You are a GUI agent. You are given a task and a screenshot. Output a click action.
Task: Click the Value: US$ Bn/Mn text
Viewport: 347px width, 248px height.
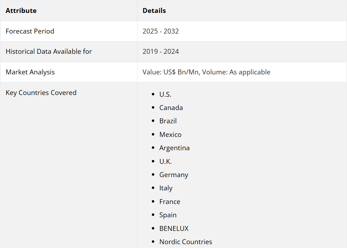(x=171, y=72)
